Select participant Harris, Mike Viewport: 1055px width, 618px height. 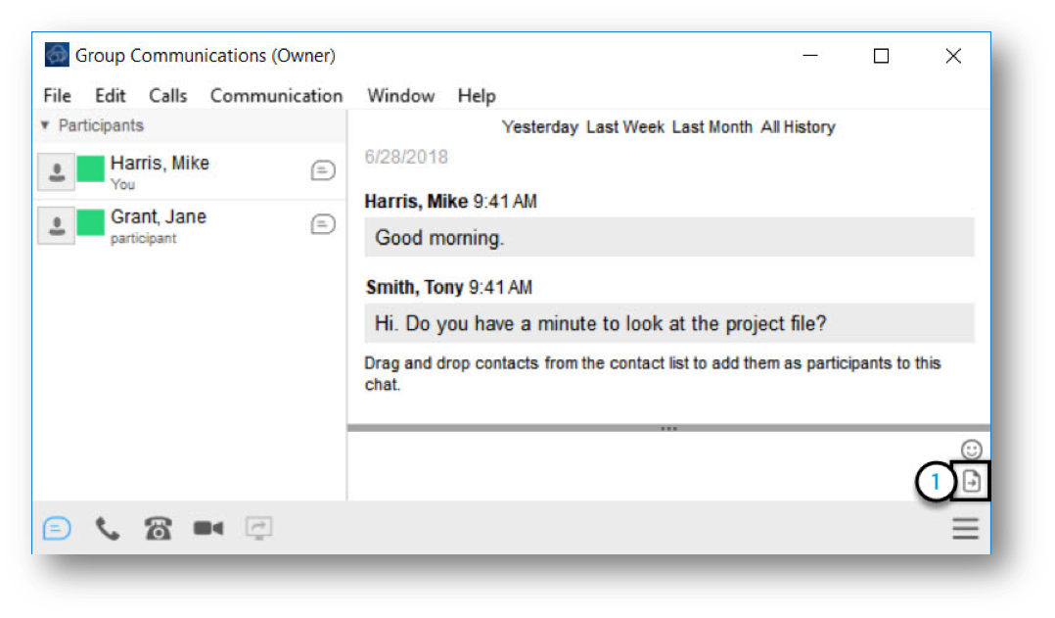190,171
